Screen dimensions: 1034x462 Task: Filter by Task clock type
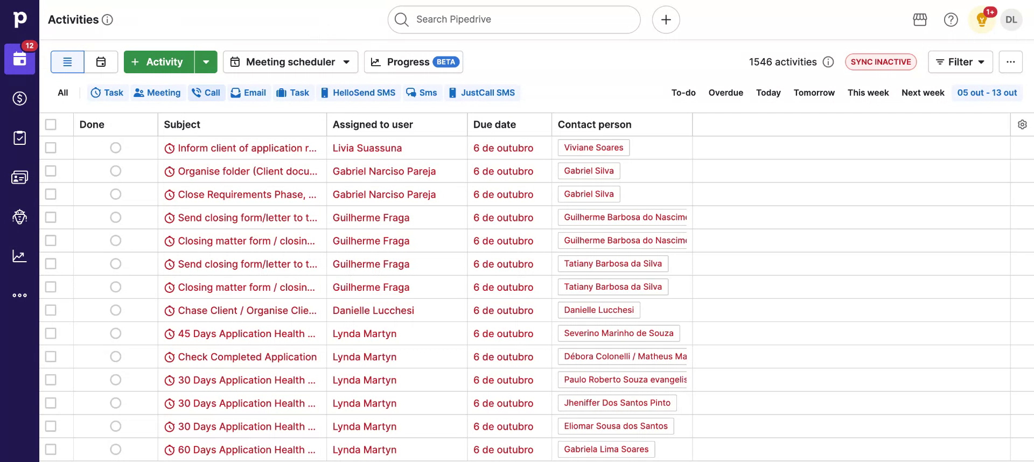[107, 93]
